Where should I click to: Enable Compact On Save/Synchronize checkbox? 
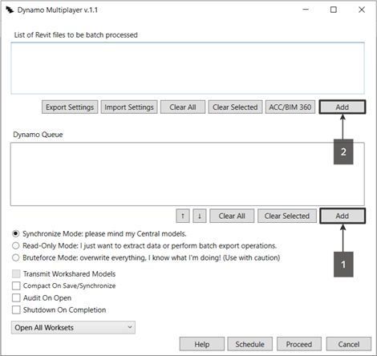[16, 285]
